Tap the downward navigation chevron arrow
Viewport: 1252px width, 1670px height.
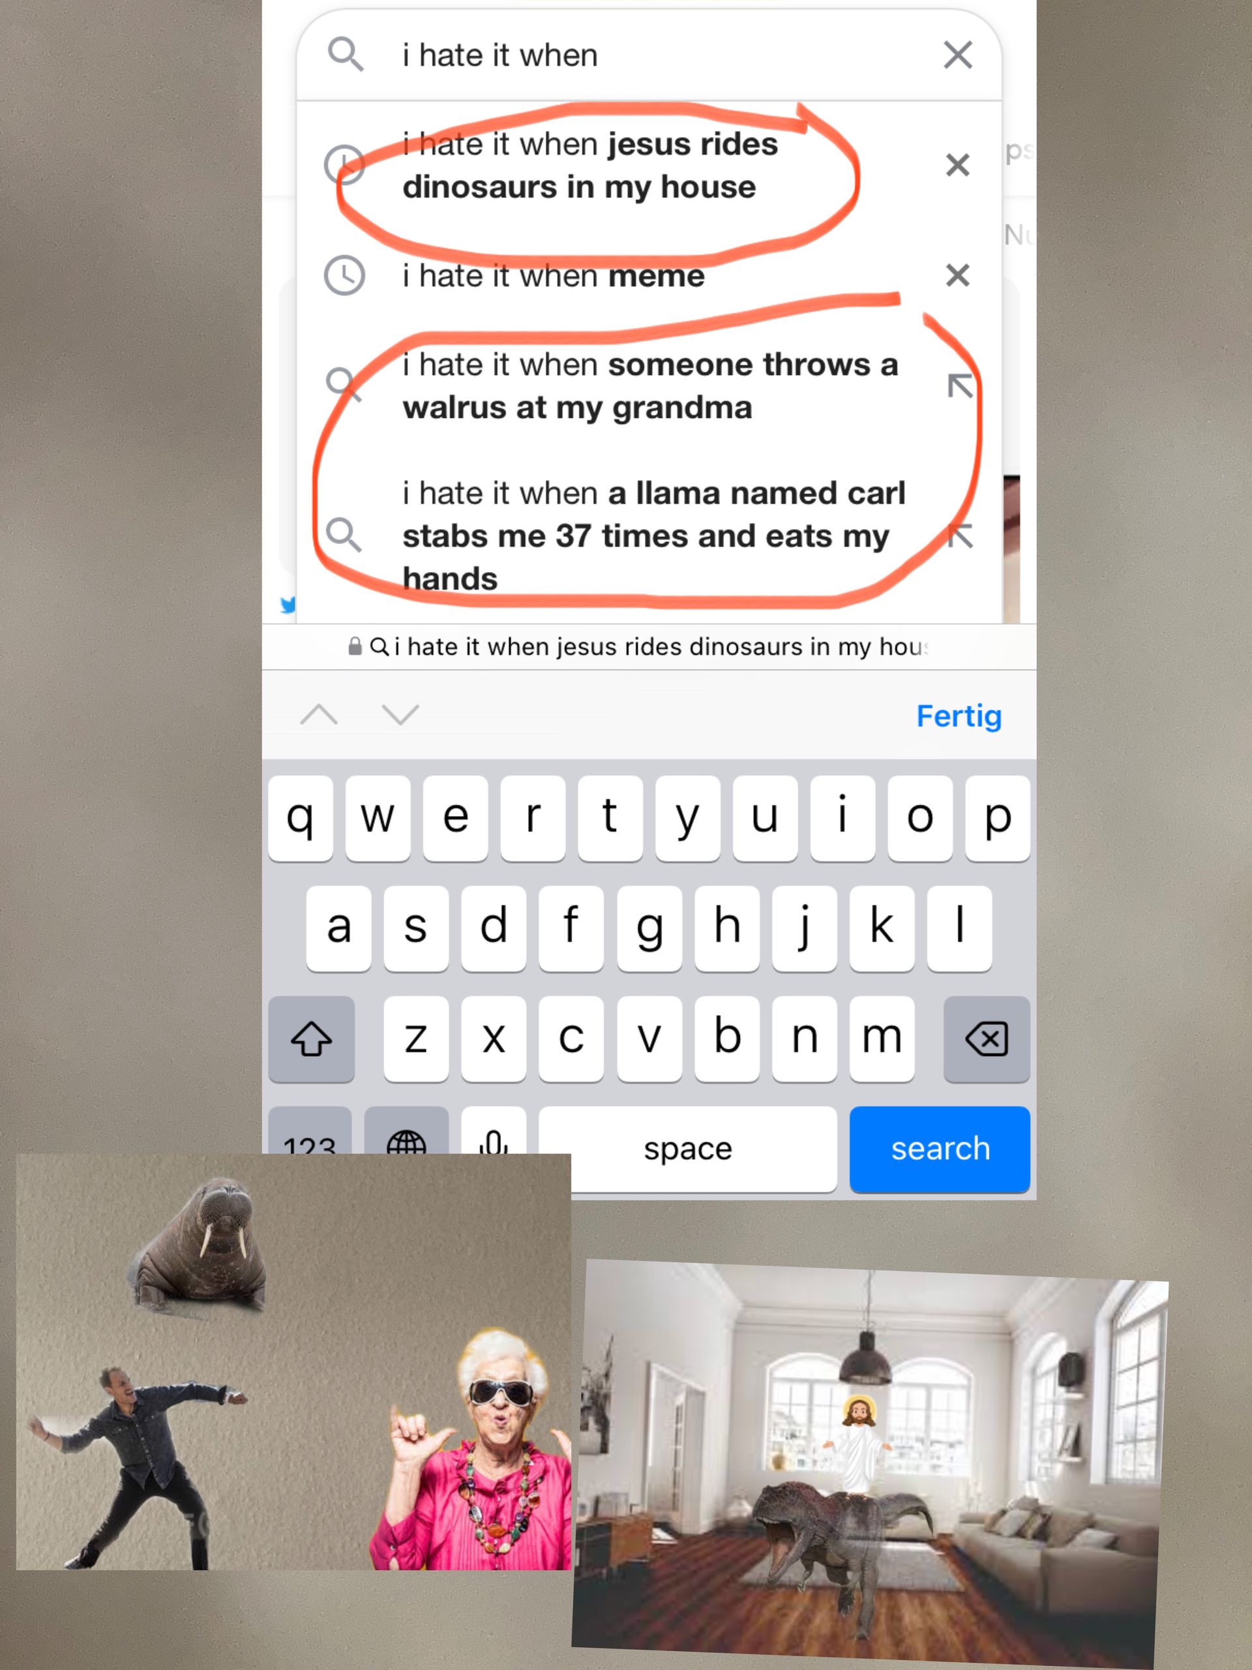click(401, 716)
